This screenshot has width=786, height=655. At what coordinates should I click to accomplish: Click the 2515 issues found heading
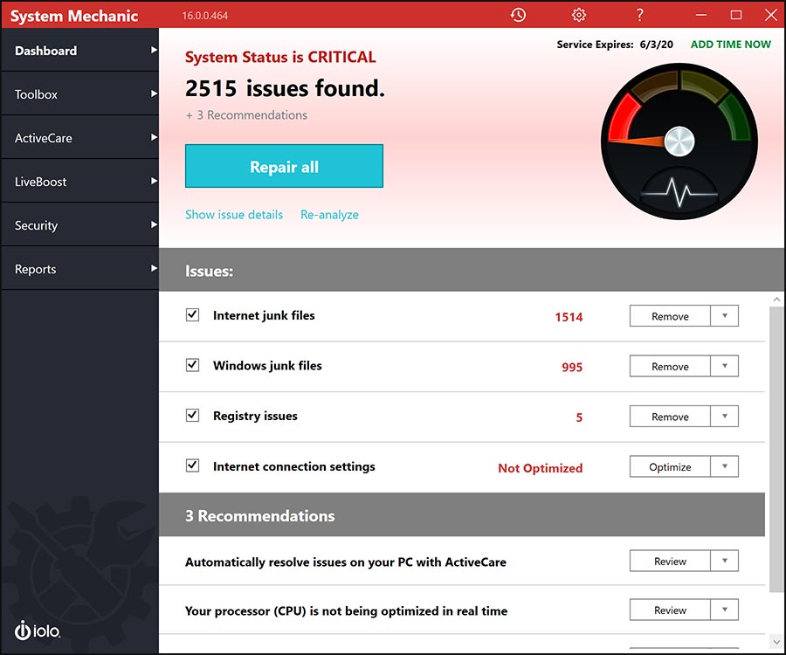285,88
